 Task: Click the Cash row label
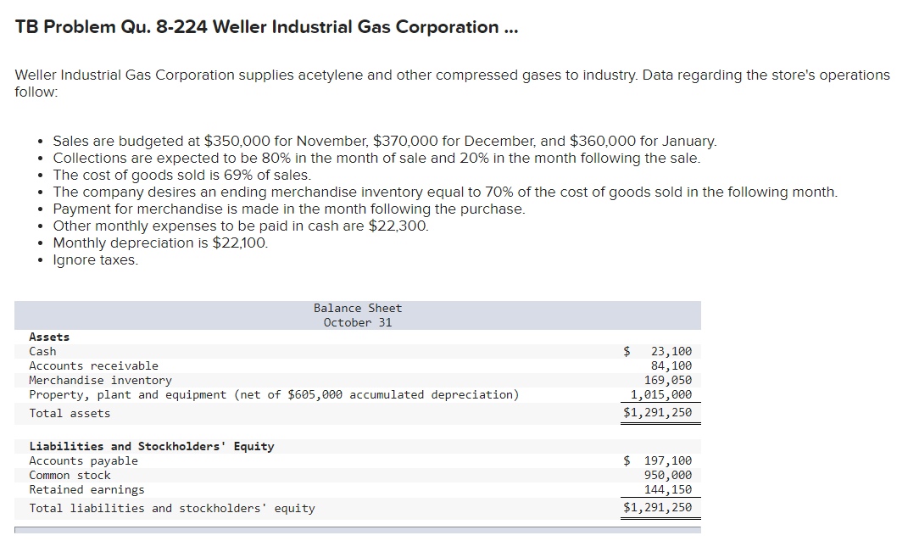[43, 352]
